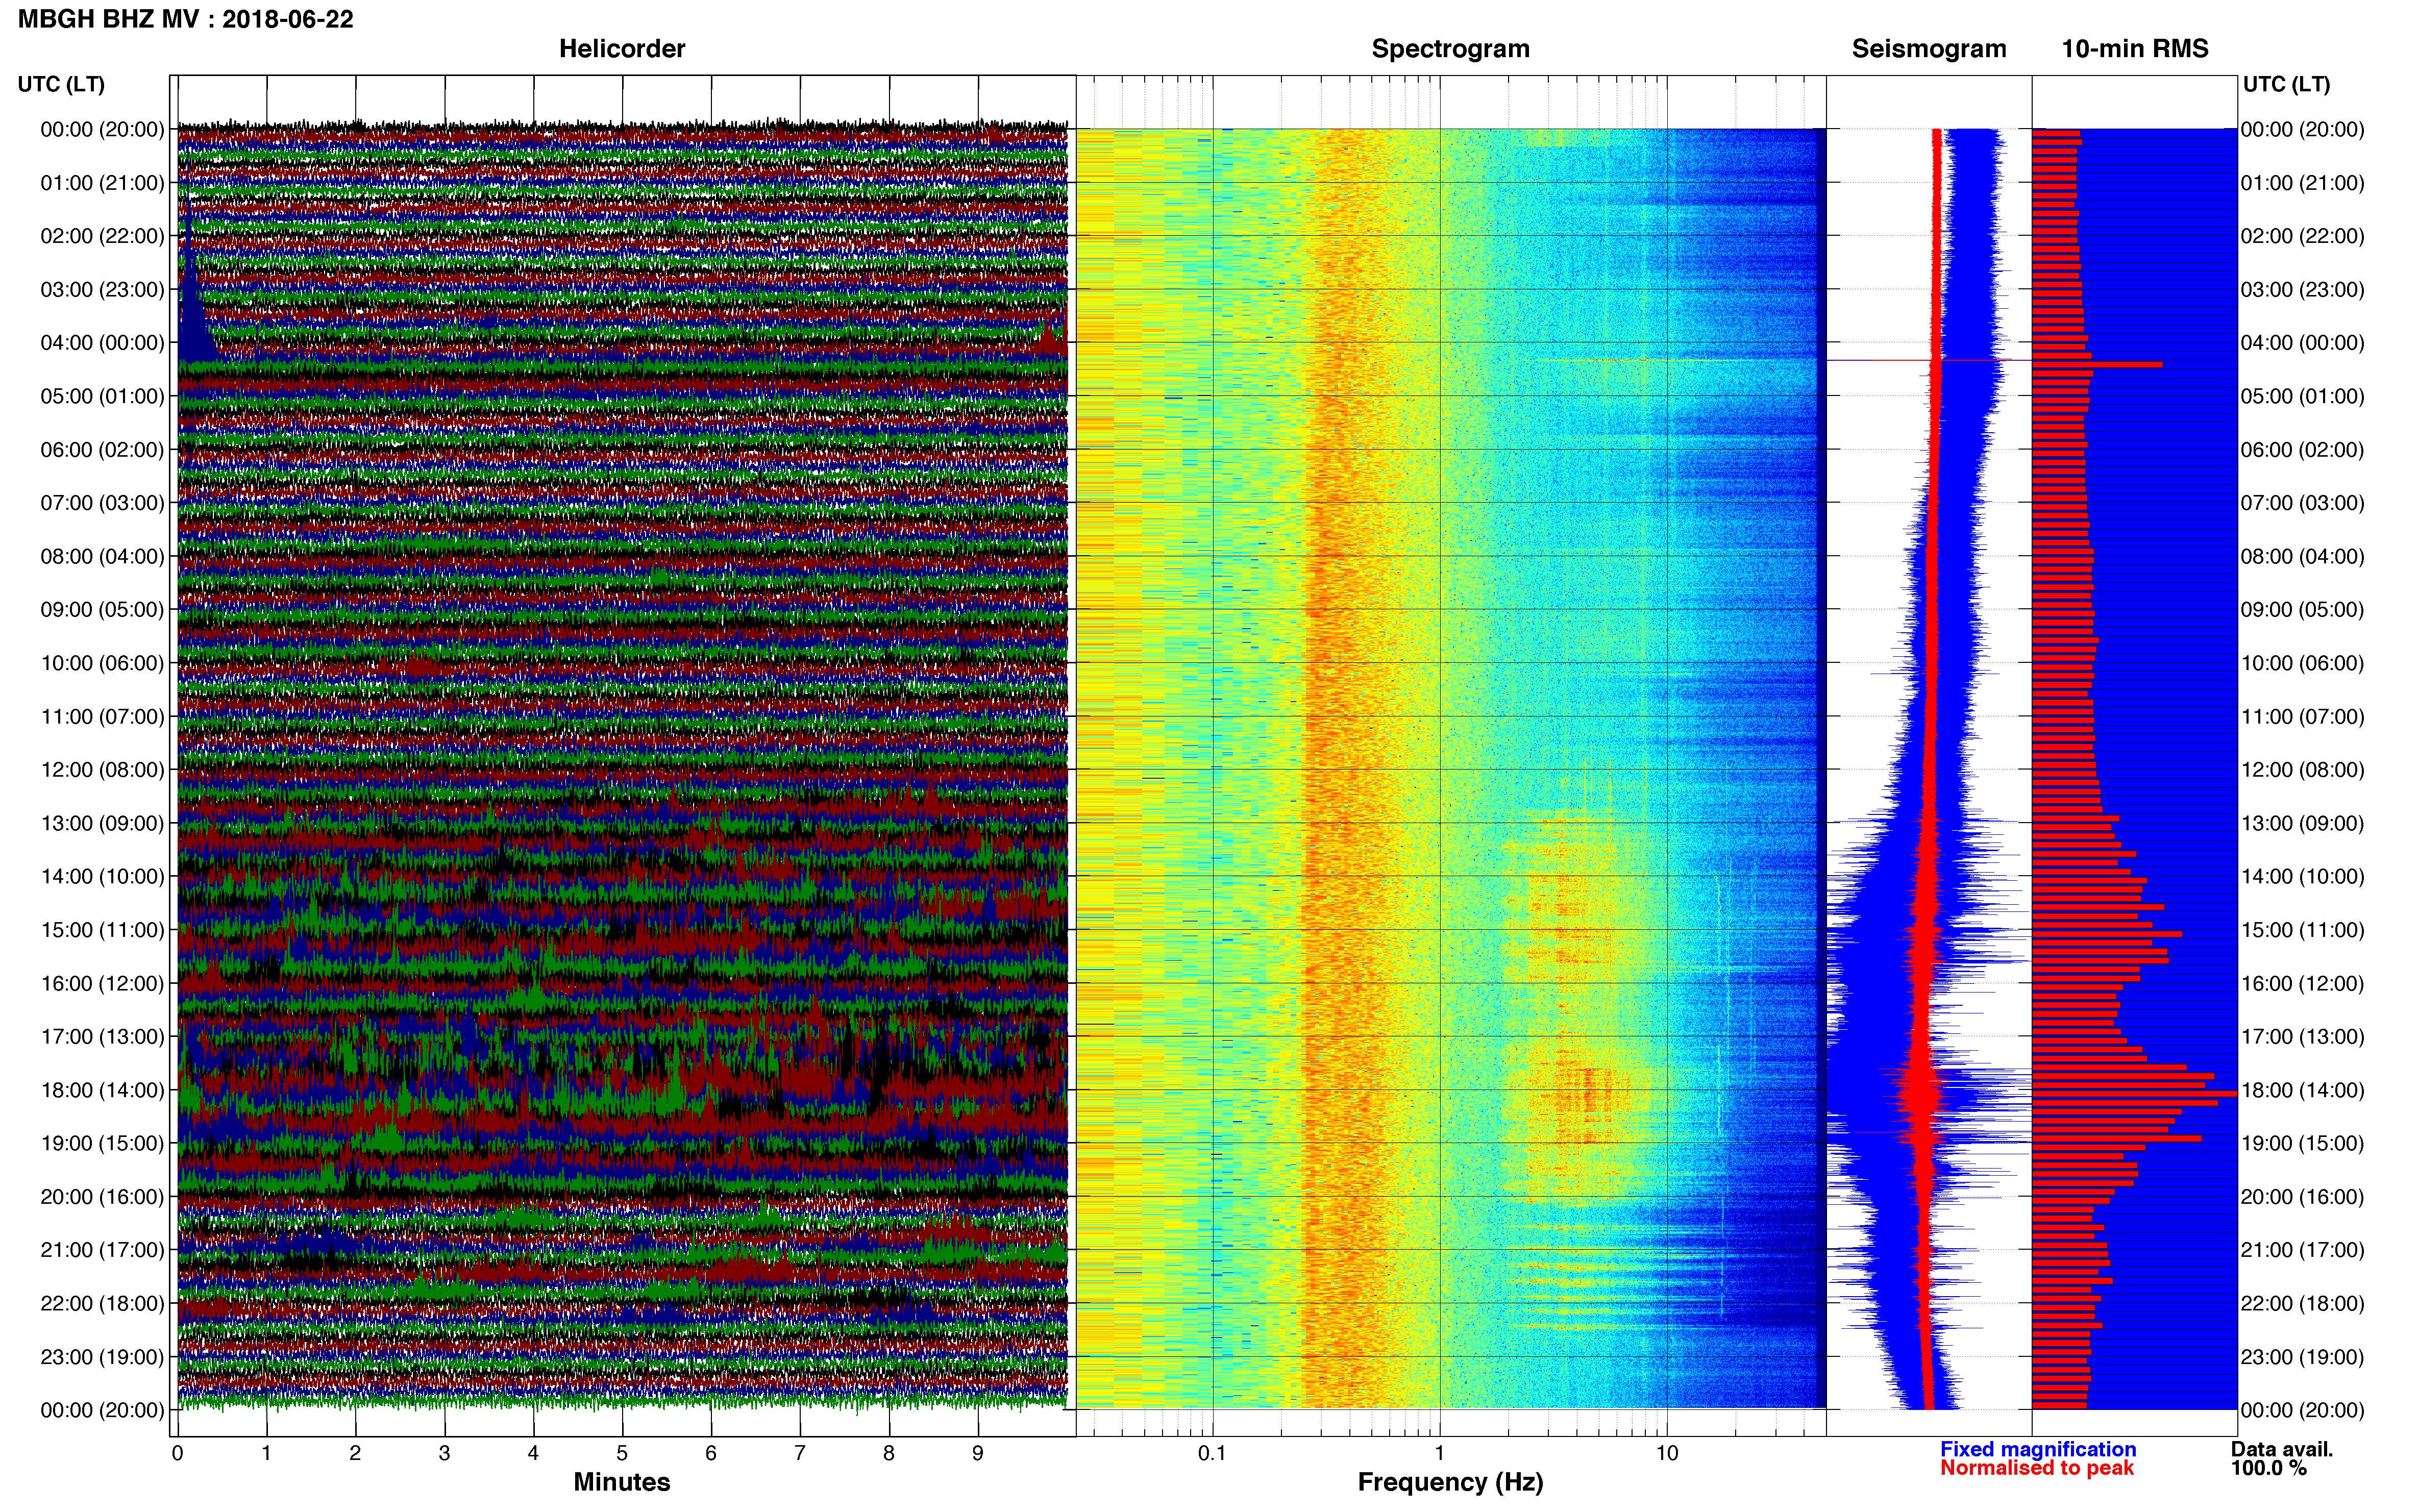The width and height of the screenshot is (2419, 1512).
Task: Select '04:00 (00:00)' on the left time axis
Action: click(102, 343)
